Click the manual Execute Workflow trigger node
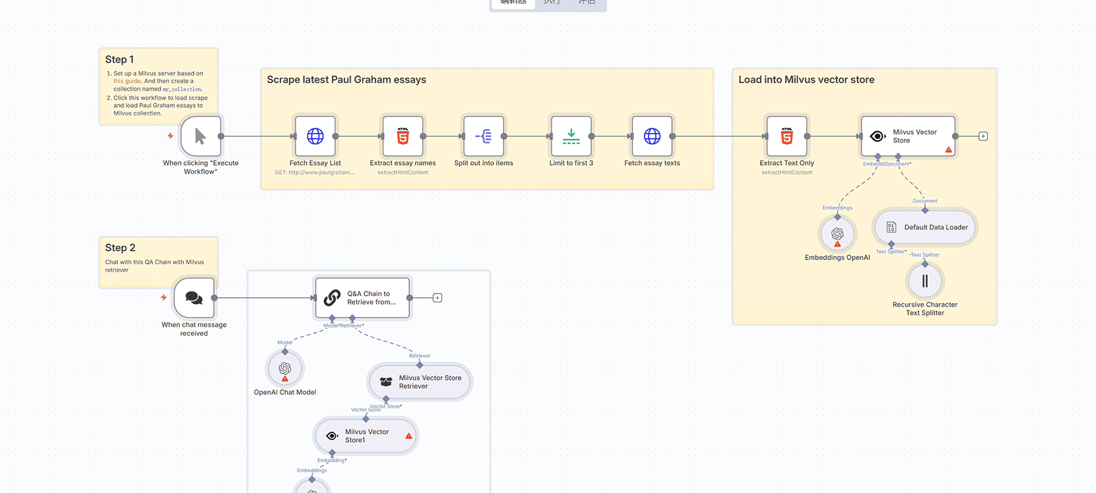 point(200,136)
